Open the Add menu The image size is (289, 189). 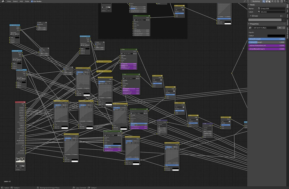(x=21, y=1)
